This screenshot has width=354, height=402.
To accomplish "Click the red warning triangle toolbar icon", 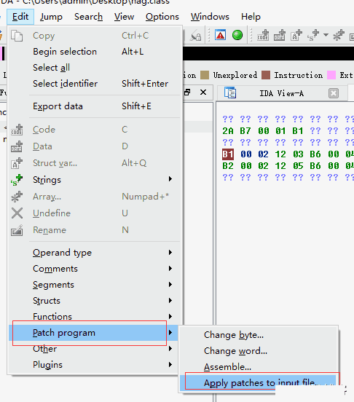I will (221, 35).
